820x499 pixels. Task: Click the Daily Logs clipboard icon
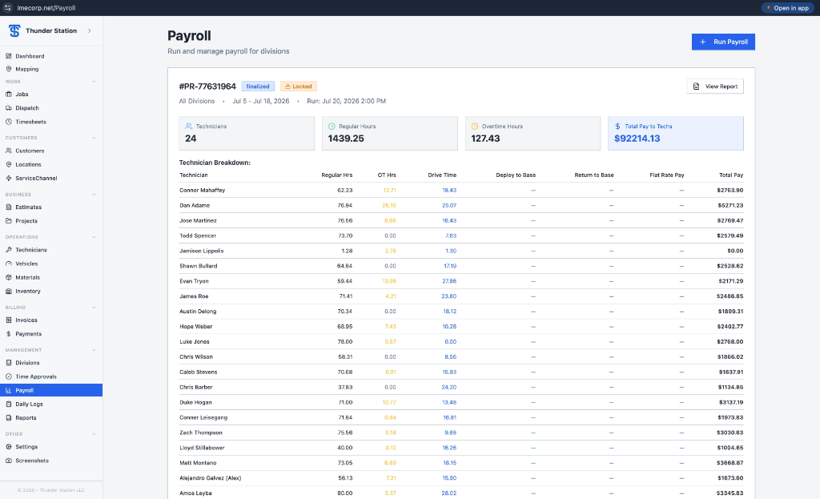8,404
